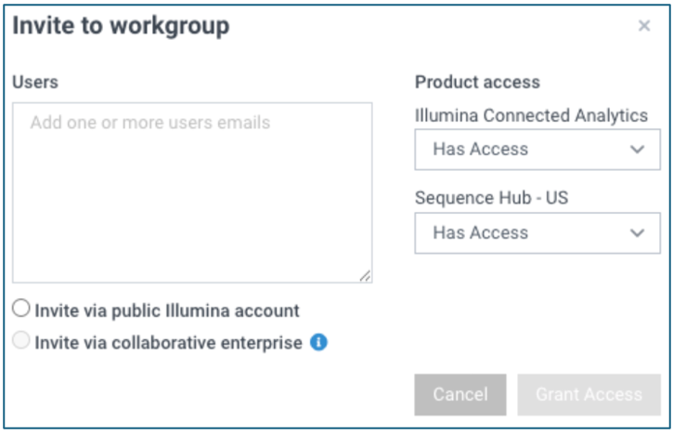The width and height of the screenshot is (673, 434).
Task: Click info icon beside collaborative enterprise option
Action: pyautogui.click(x=318, y=343)
